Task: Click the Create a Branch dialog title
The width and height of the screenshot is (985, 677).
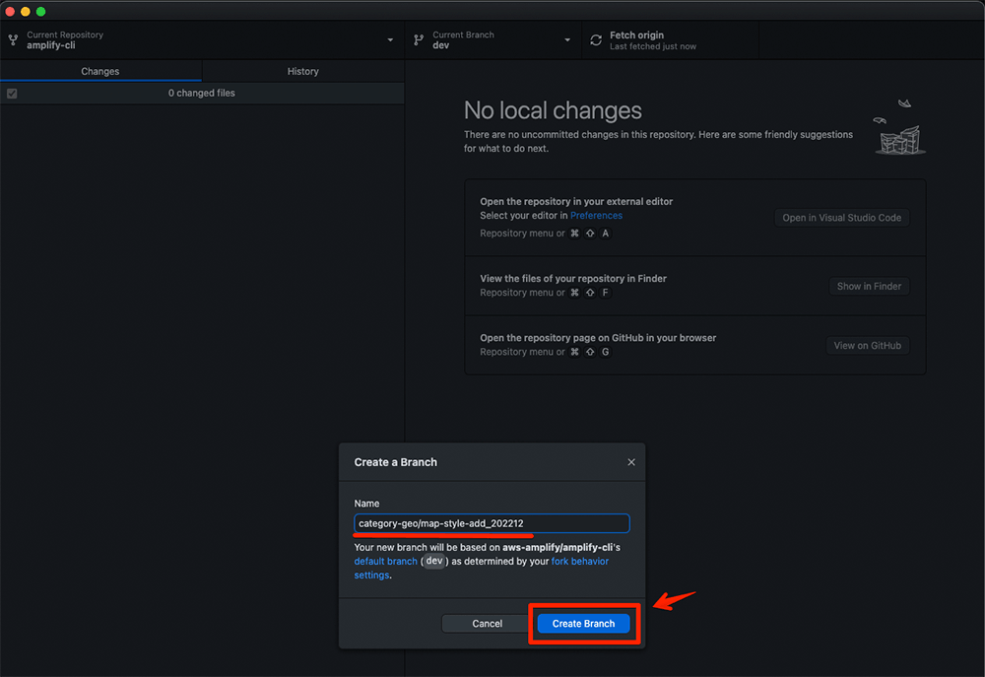Action: point(395,462)
